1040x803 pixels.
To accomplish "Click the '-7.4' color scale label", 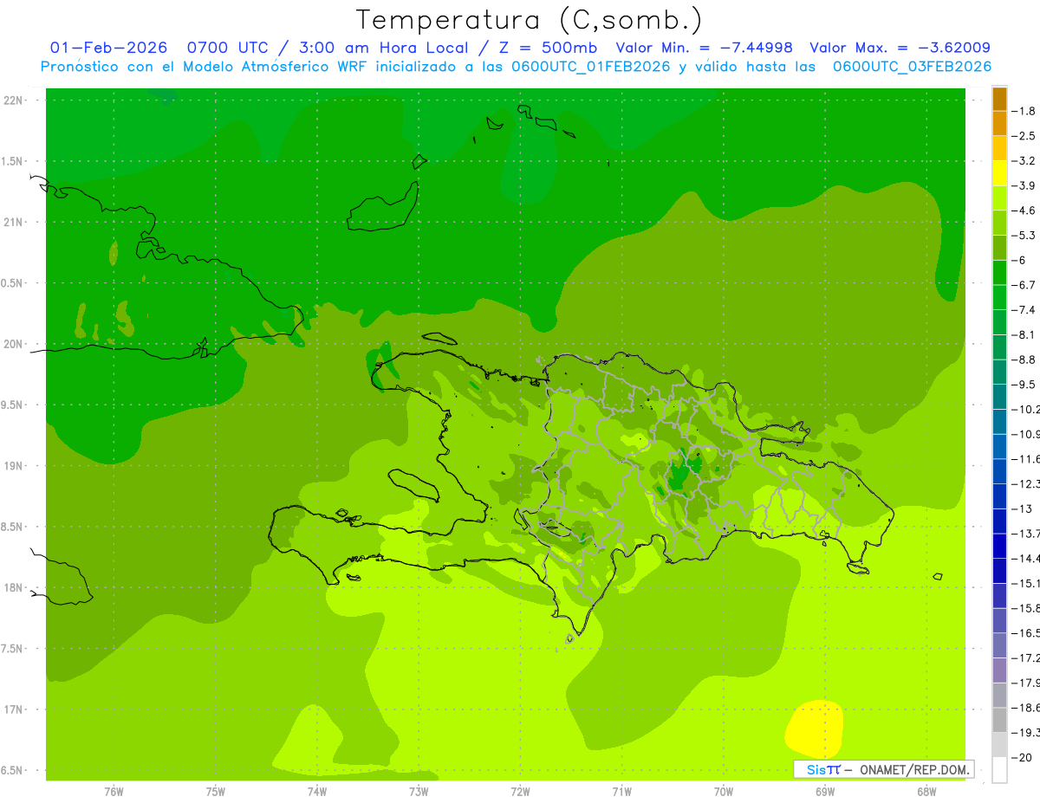I will (1024, 310).
